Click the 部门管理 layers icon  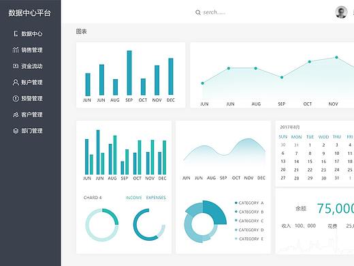pos(16,131)
